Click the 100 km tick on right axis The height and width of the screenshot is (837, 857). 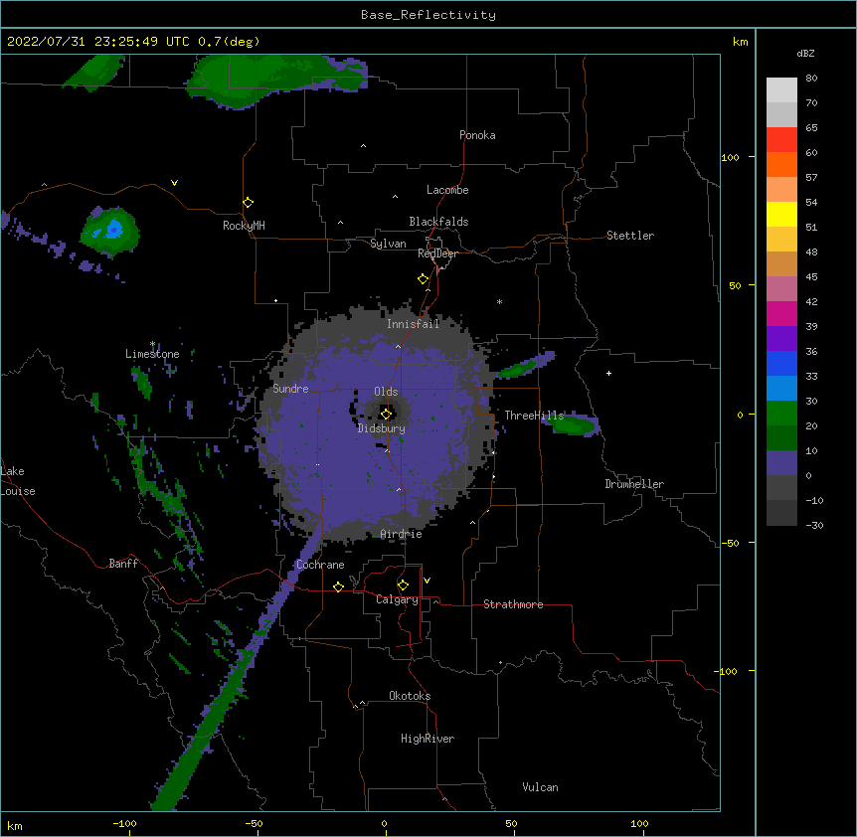[x=752, y=157]
